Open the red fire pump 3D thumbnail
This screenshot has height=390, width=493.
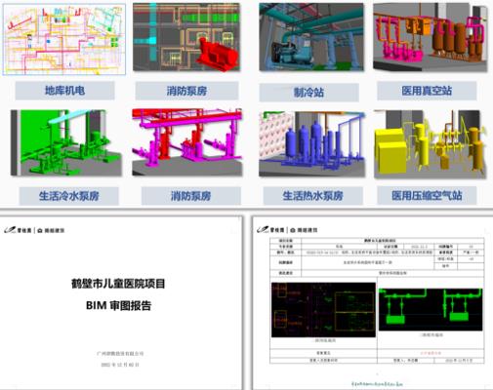(x=186, y=37)
